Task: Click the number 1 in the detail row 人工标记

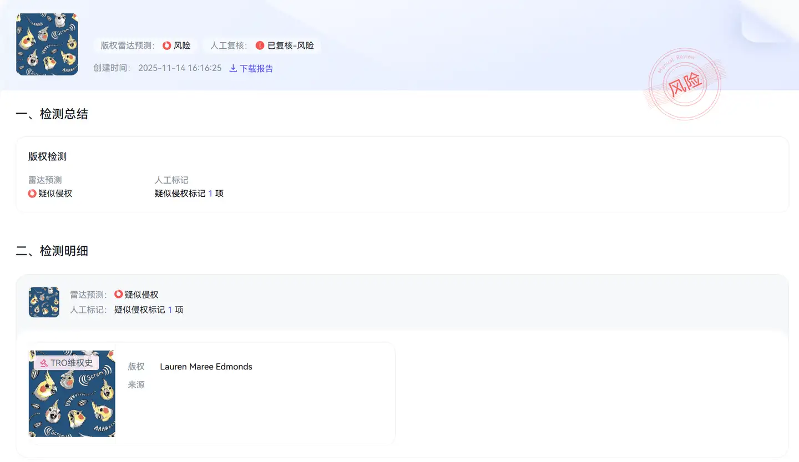Action: [170, 309]
